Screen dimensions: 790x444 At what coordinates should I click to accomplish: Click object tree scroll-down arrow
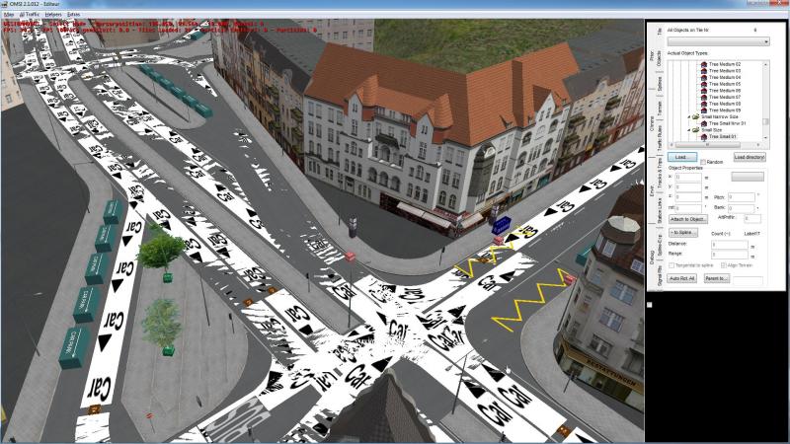pos(766,138)
